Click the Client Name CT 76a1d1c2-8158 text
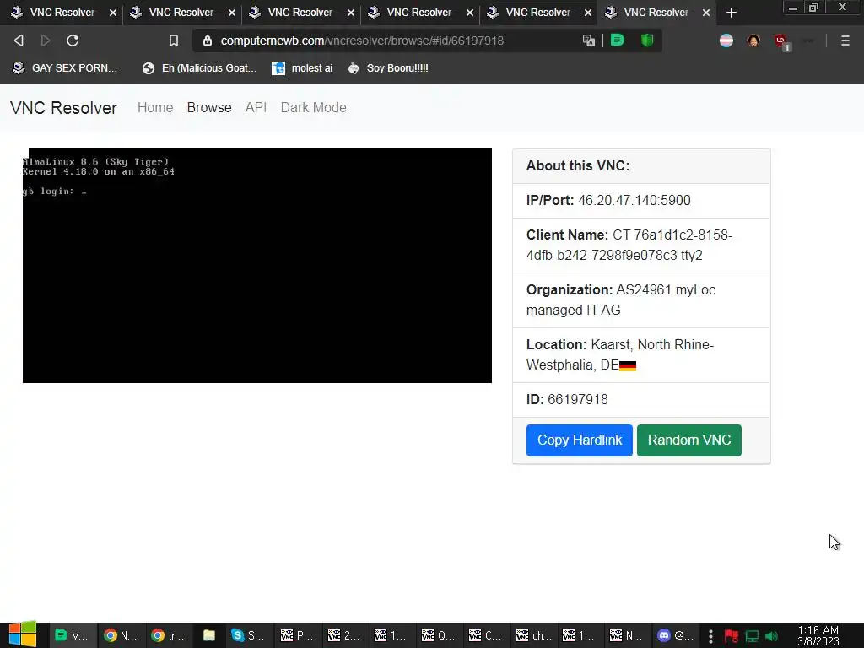864x648 pixels. (629, 246)
